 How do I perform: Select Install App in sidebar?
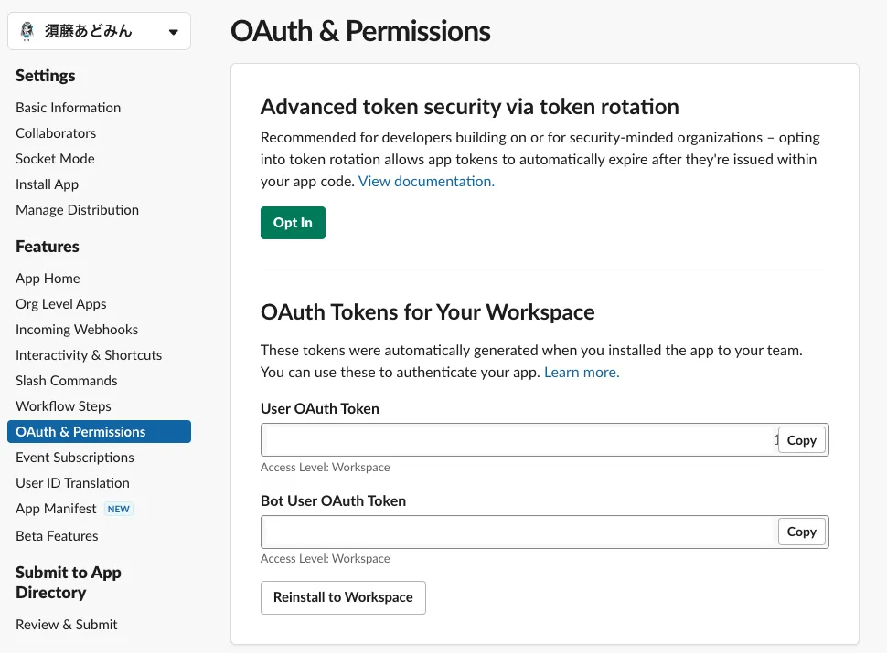(47, 184)
